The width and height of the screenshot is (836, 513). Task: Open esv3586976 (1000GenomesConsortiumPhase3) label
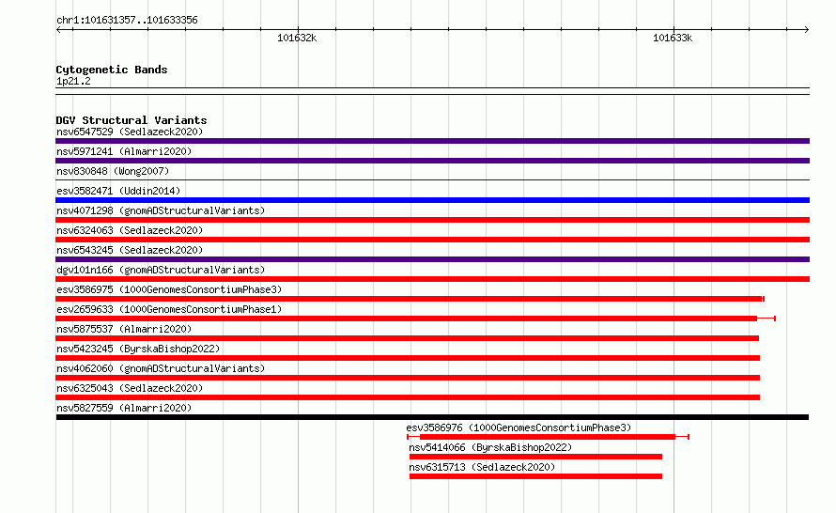(x=519, y=427)
